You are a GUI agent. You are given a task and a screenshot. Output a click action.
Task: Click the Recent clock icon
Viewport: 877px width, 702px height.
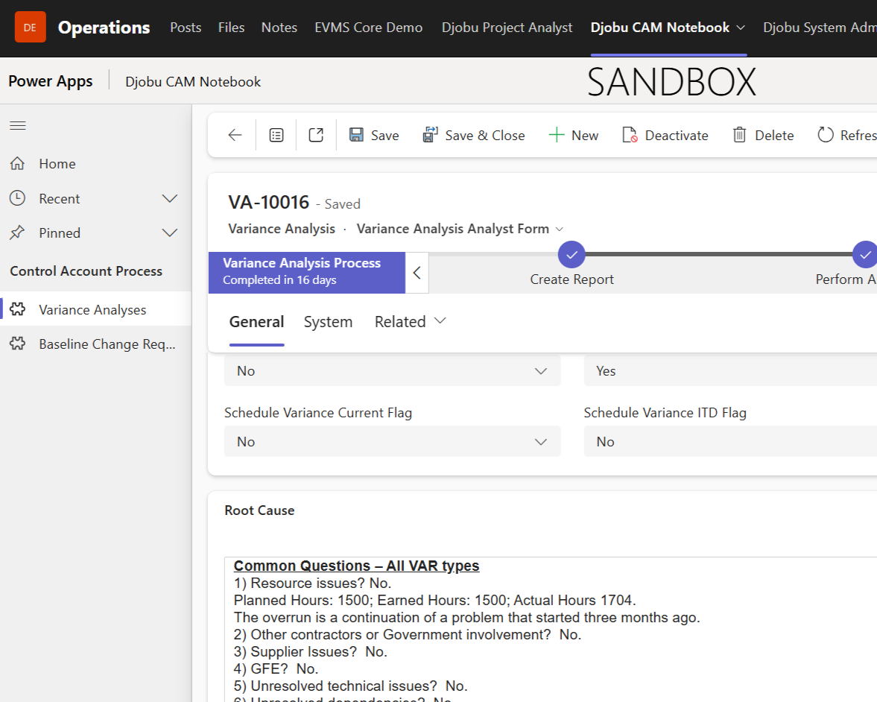(x=17, y=198)
